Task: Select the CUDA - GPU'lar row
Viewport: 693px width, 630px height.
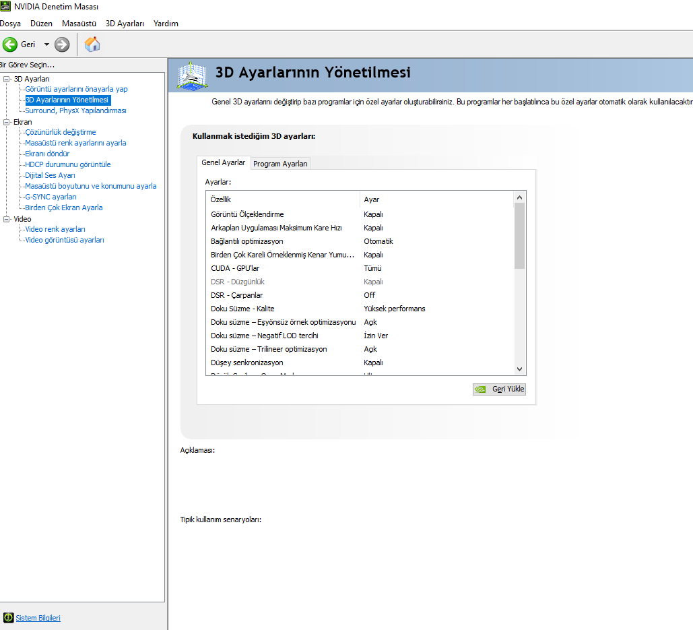Action: [360, 268]
